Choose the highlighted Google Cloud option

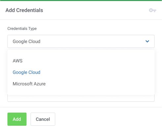26,72
